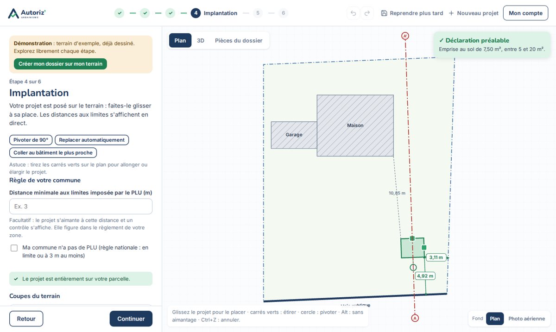
Task: Click the right green stretch handle of the project
Action: coord(424,248)
